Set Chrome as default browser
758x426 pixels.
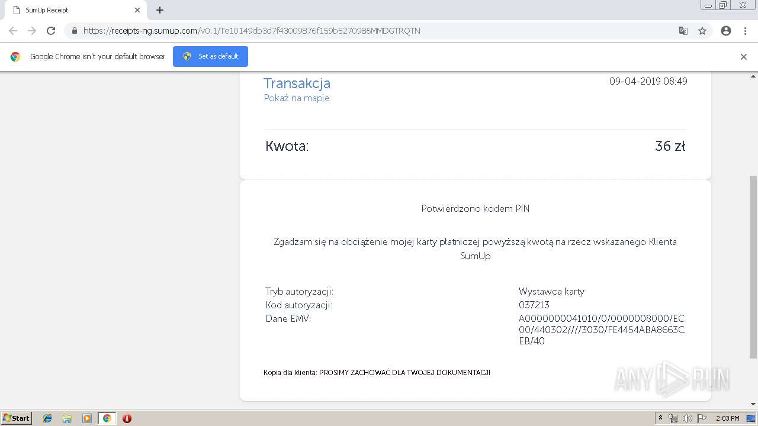point(210,56)
